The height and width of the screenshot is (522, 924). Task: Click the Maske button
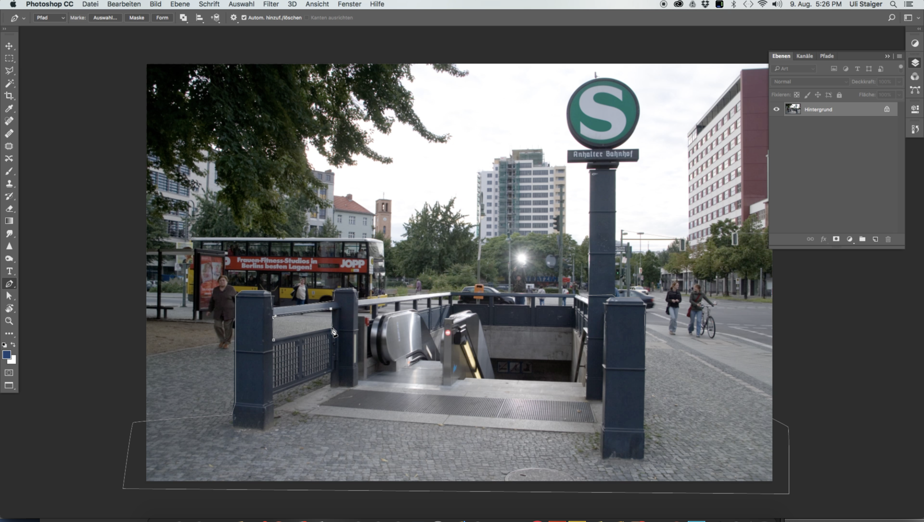coord(137,18)
